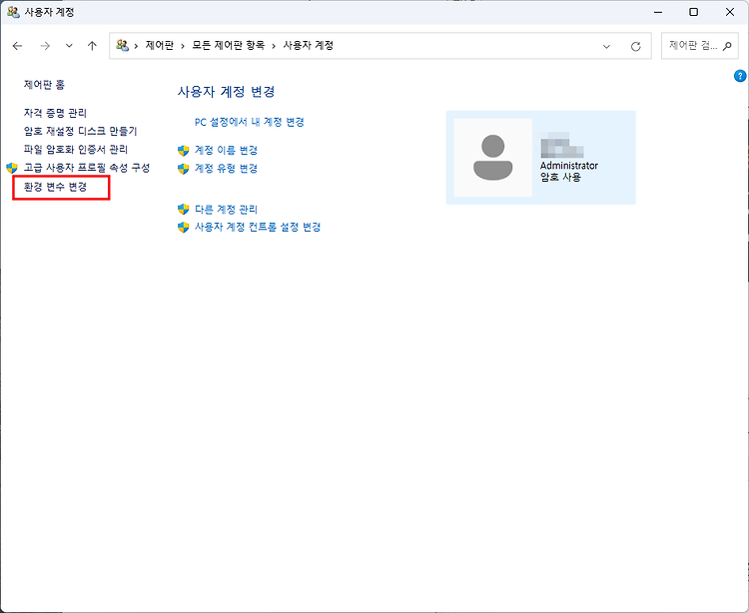
Task: Click the user accounts icon in address bar
Action: pyautogui.click(x=122, y=45)
